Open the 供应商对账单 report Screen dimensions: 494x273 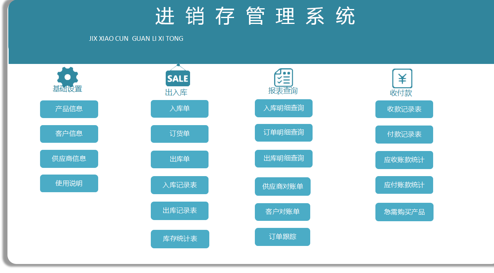pyautogui.click(x=283, y=187)
